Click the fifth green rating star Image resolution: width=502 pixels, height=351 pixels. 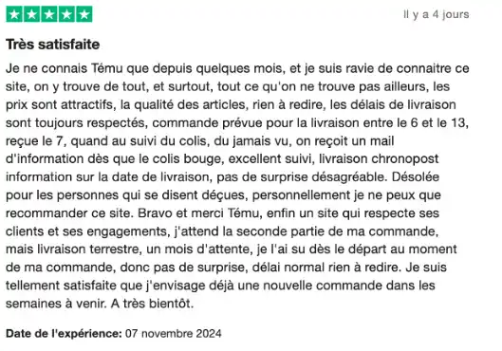pos(84,14)
